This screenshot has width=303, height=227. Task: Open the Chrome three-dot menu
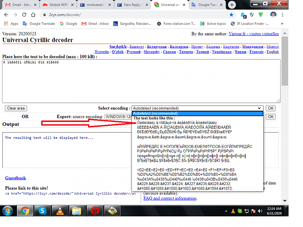tap(283, 15)
